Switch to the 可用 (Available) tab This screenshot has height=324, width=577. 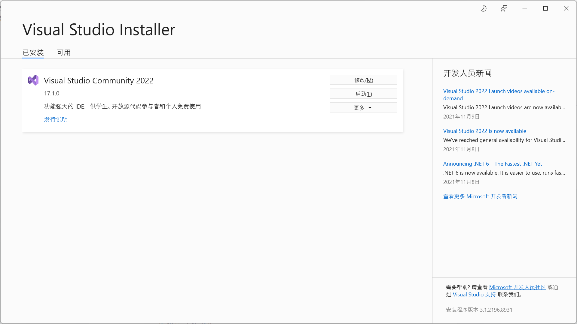click(x=63, y=52)
